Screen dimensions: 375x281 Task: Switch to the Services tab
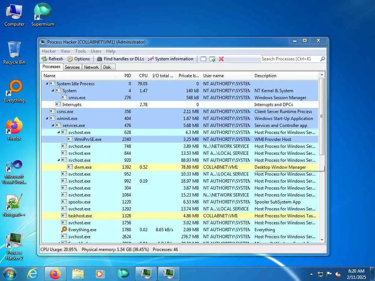(x=72, y=67)
